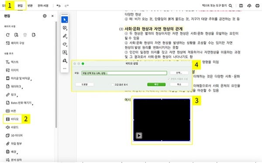Select the arrow selection tool

click(x=65, y=20)
